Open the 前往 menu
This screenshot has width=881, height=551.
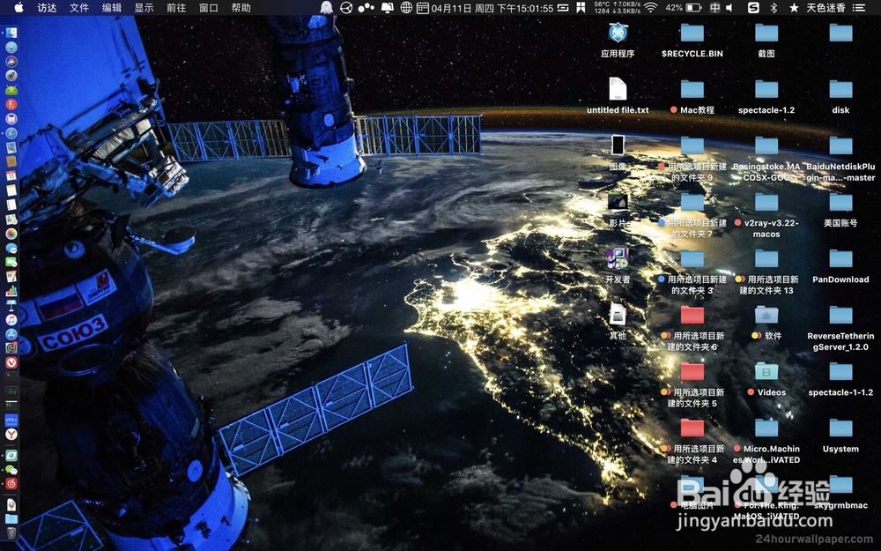(x=176, y=7)
